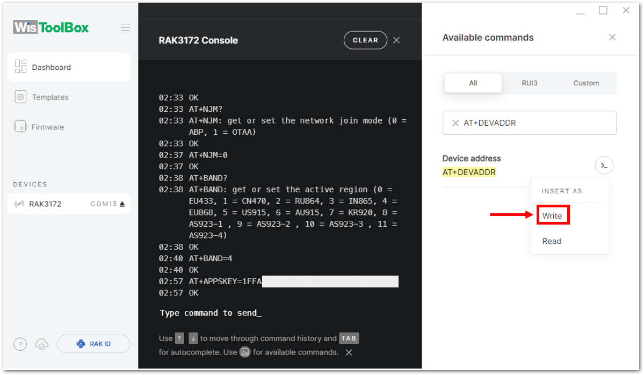This screenshot has width=644, height=375.
Task: Click the Firmware chip icon
Action: pyautogui.click(x=20, y=126)
